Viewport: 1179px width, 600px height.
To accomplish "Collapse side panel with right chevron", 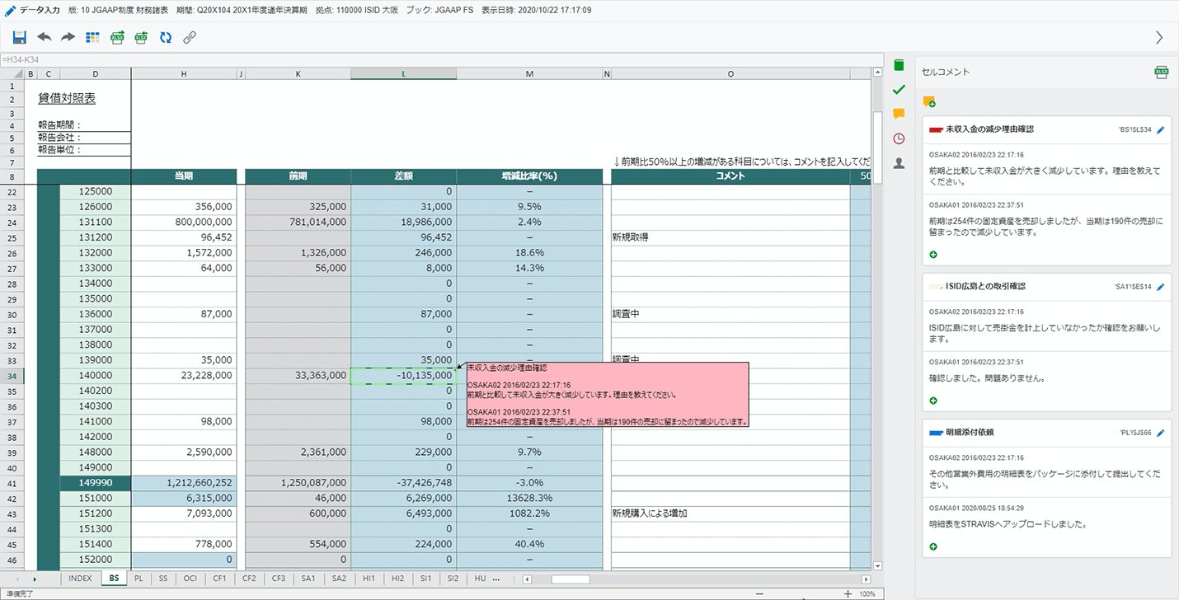I will [1159, 37].
